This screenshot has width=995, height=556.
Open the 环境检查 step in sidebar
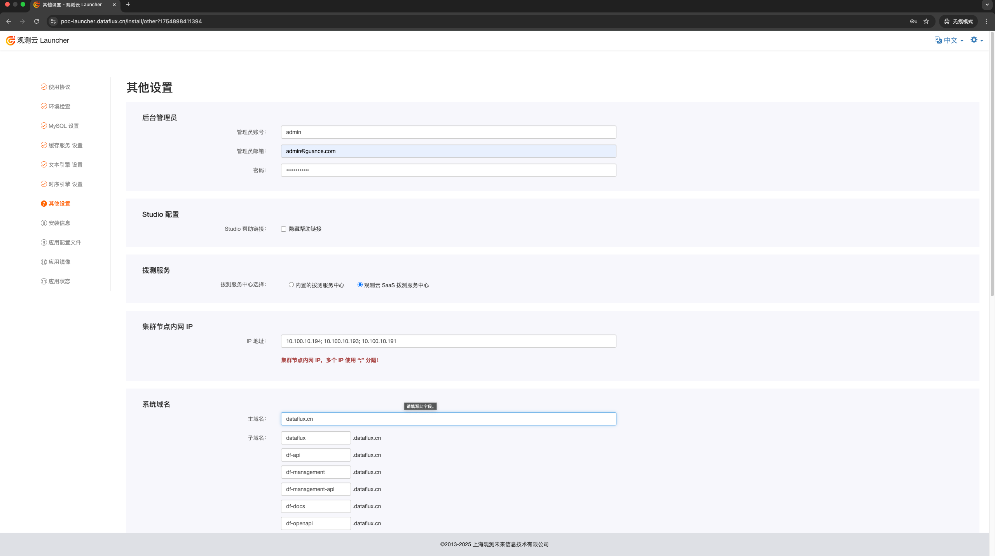click(x=59, y=106)
